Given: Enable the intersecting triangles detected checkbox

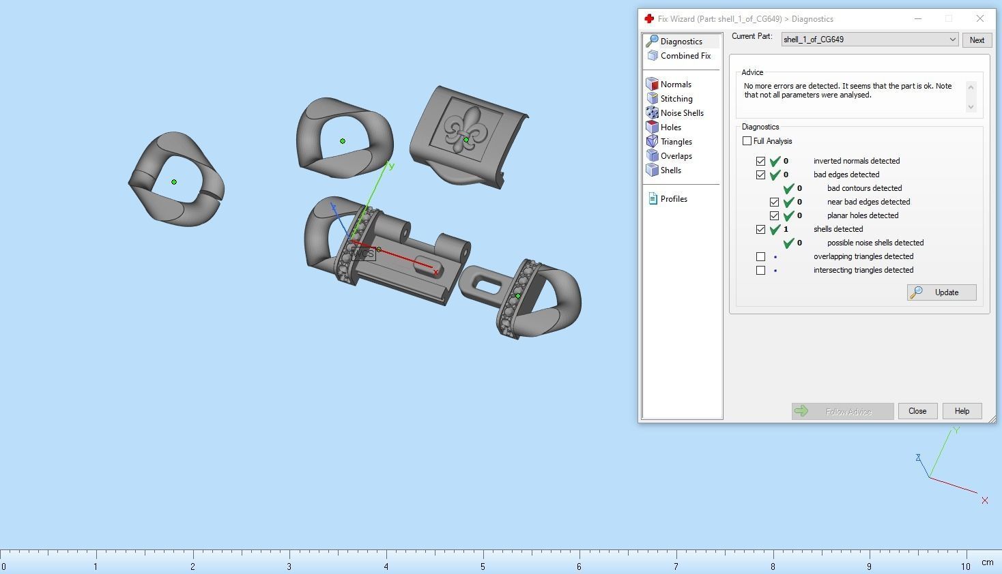Looking at the screenshot, I should tap(761, 271).
